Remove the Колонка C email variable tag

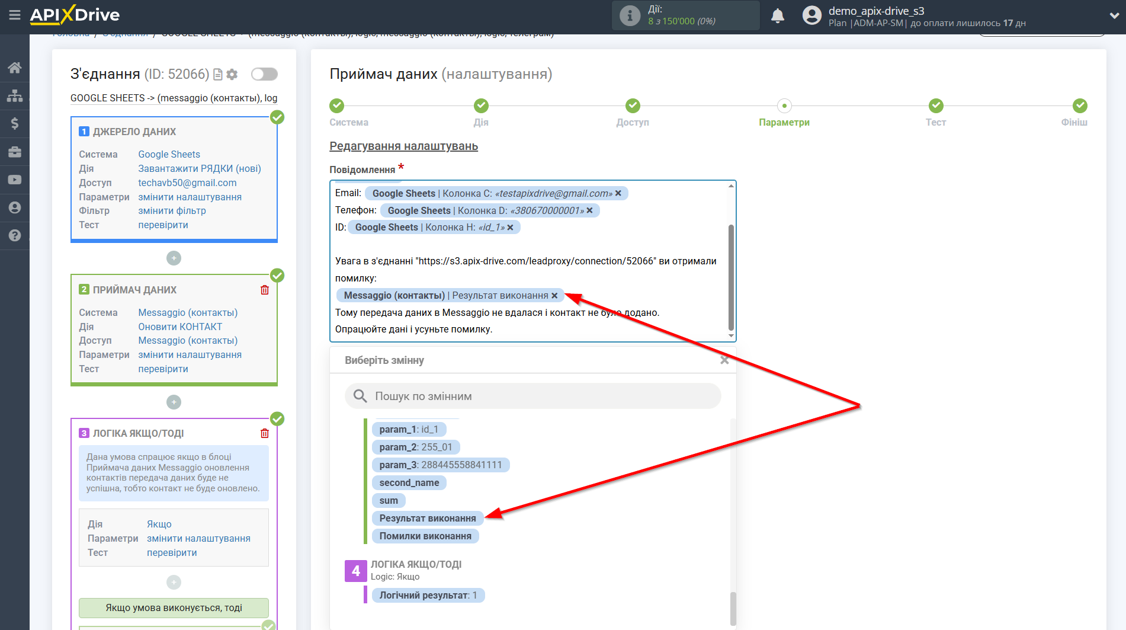pos(618,193)
